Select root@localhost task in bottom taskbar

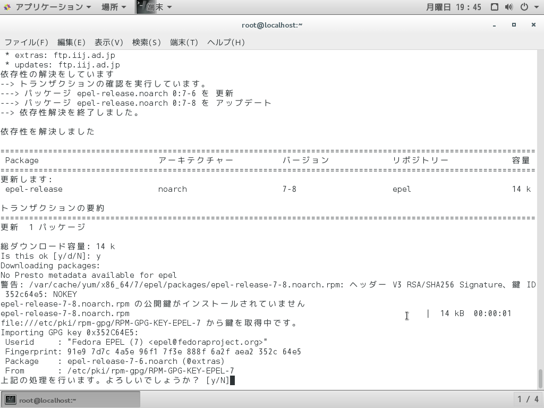tap(71, 400)
